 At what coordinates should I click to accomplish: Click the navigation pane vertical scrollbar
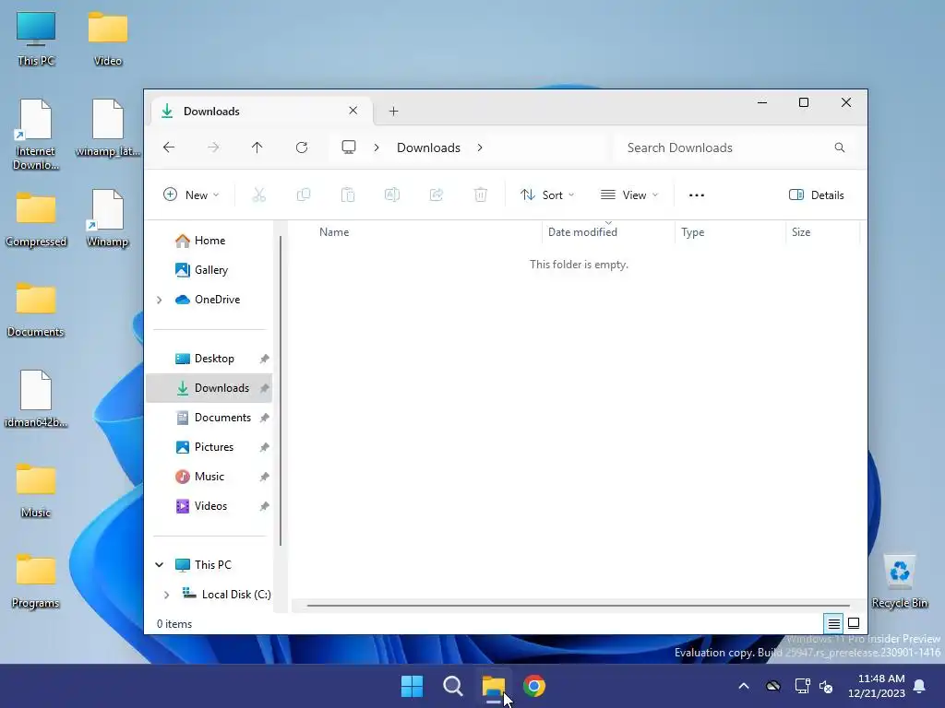(281, 391)
